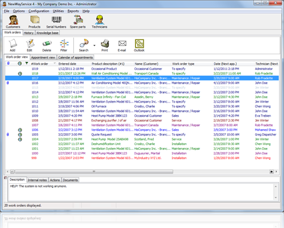This screenshot has width=284, height=228.
Task: Open the Filter tool
Action: (x=64, y=45)
